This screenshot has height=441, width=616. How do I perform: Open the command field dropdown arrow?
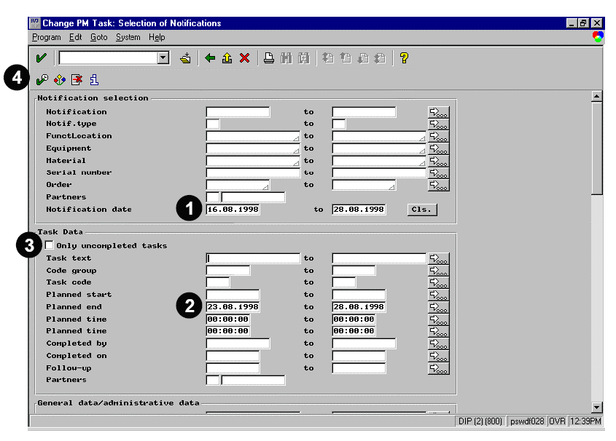tap(163, 58)
